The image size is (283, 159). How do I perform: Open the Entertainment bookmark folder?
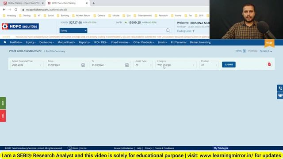click(142, 16)
